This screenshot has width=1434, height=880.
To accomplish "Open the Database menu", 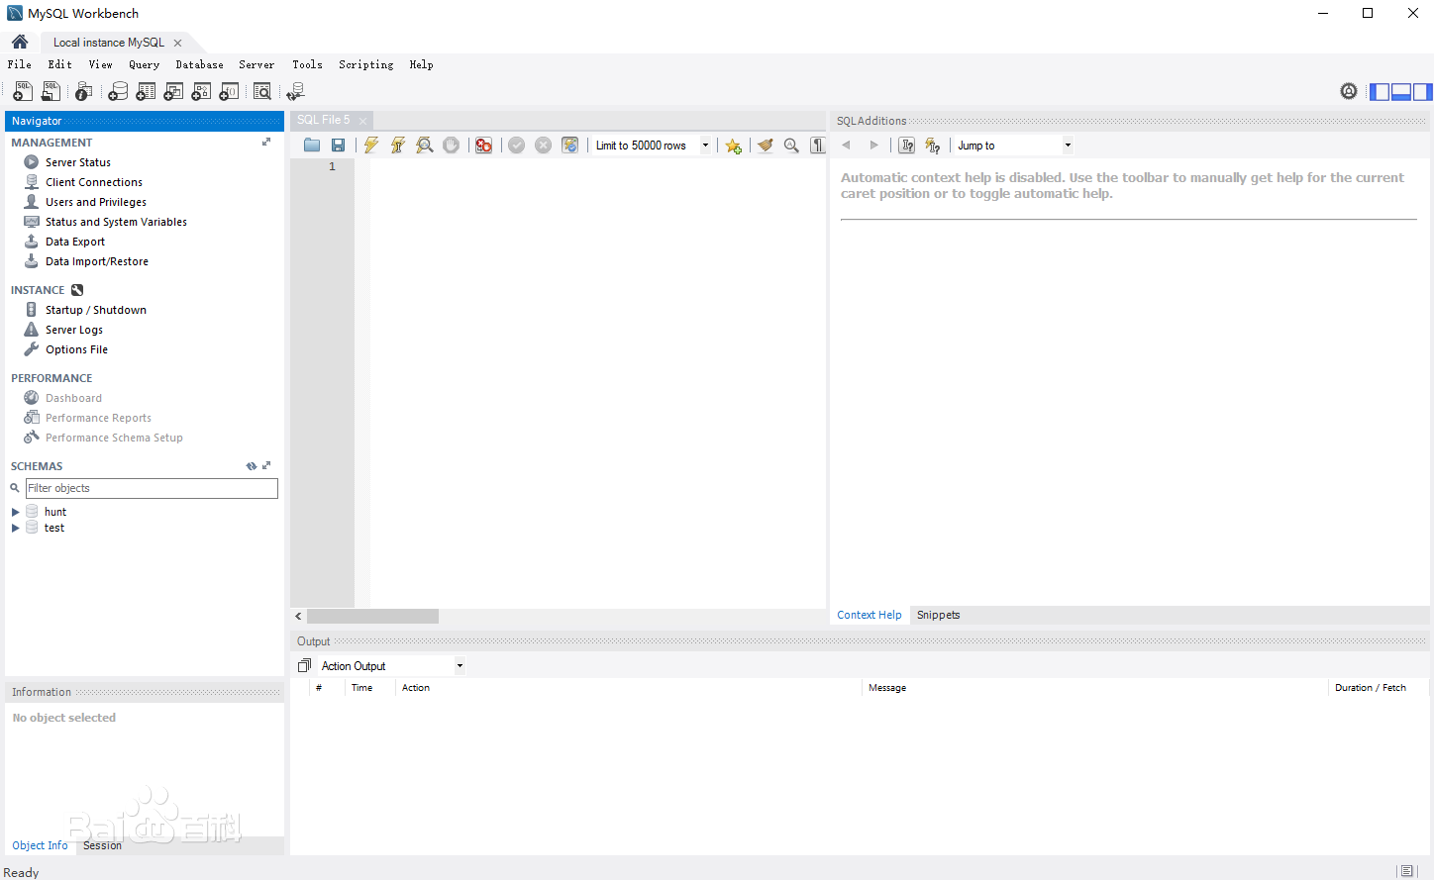I will tap(200, 64).
